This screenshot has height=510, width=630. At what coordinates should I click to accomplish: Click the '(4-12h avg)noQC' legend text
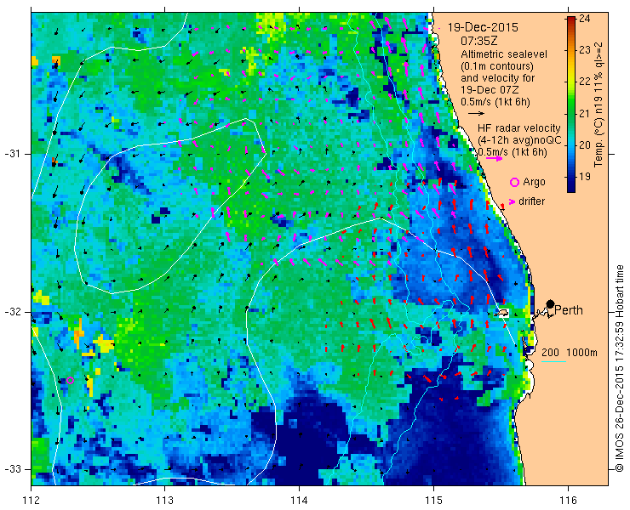pyautogui.click(x=519, y=140)
